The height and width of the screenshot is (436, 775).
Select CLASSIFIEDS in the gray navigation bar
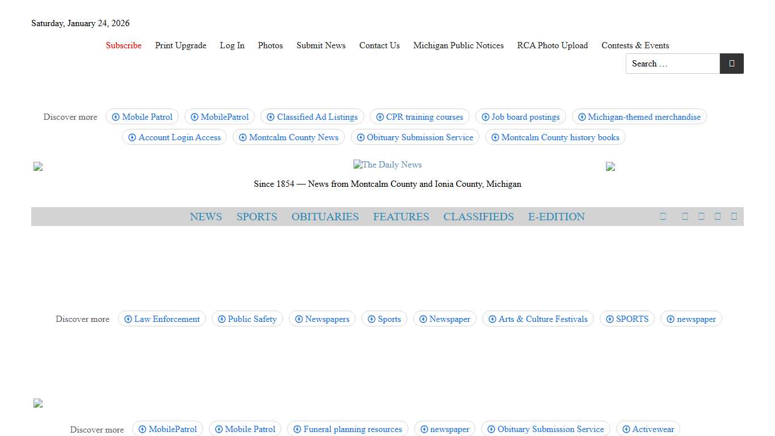pyautogui.click(x=478, y=217)
